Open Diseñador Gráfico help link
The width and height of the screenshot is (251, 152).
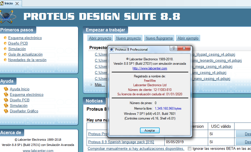[24, 111]
